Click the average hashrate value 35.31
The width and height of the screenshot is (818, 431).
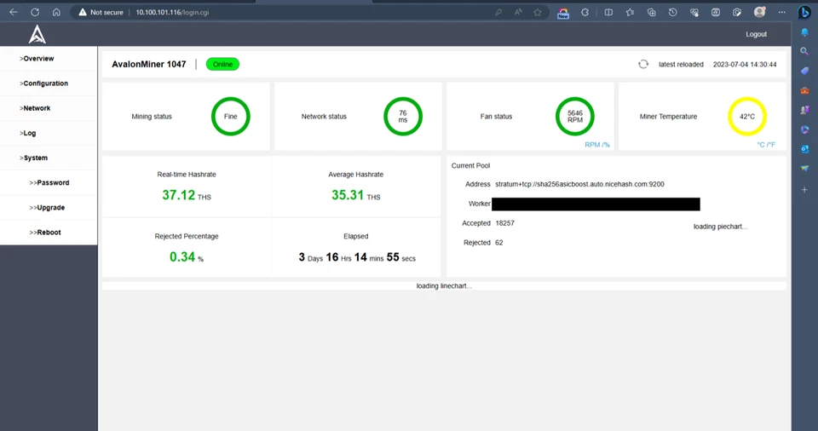click(348, 195)
